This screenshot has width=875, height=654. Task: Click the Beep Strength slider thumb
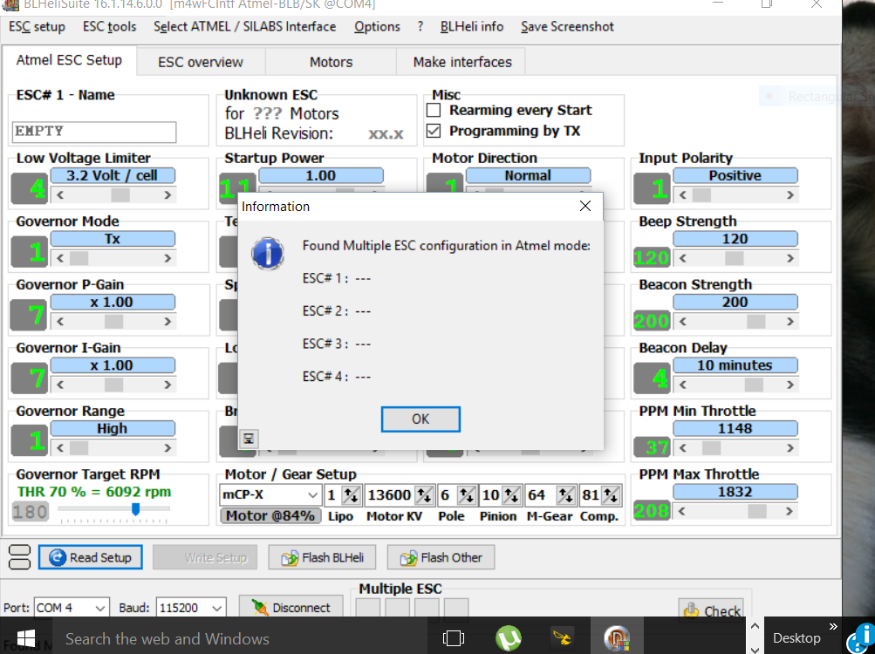pos(735,258)
